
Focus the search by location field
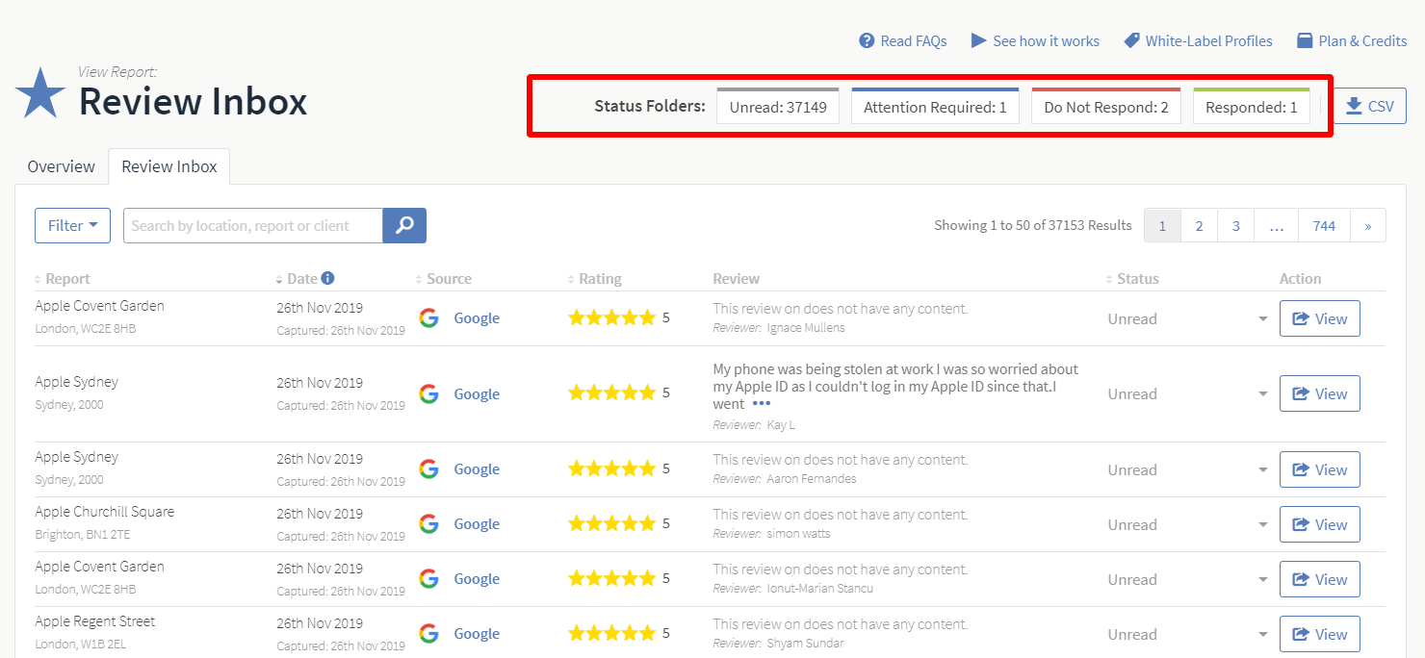pyautogui.click(x=253, y=225)
